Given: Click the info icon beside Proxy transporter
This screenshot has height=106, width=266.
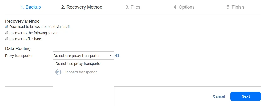Looking at the screenshot, I should click(x=117, y=55).
